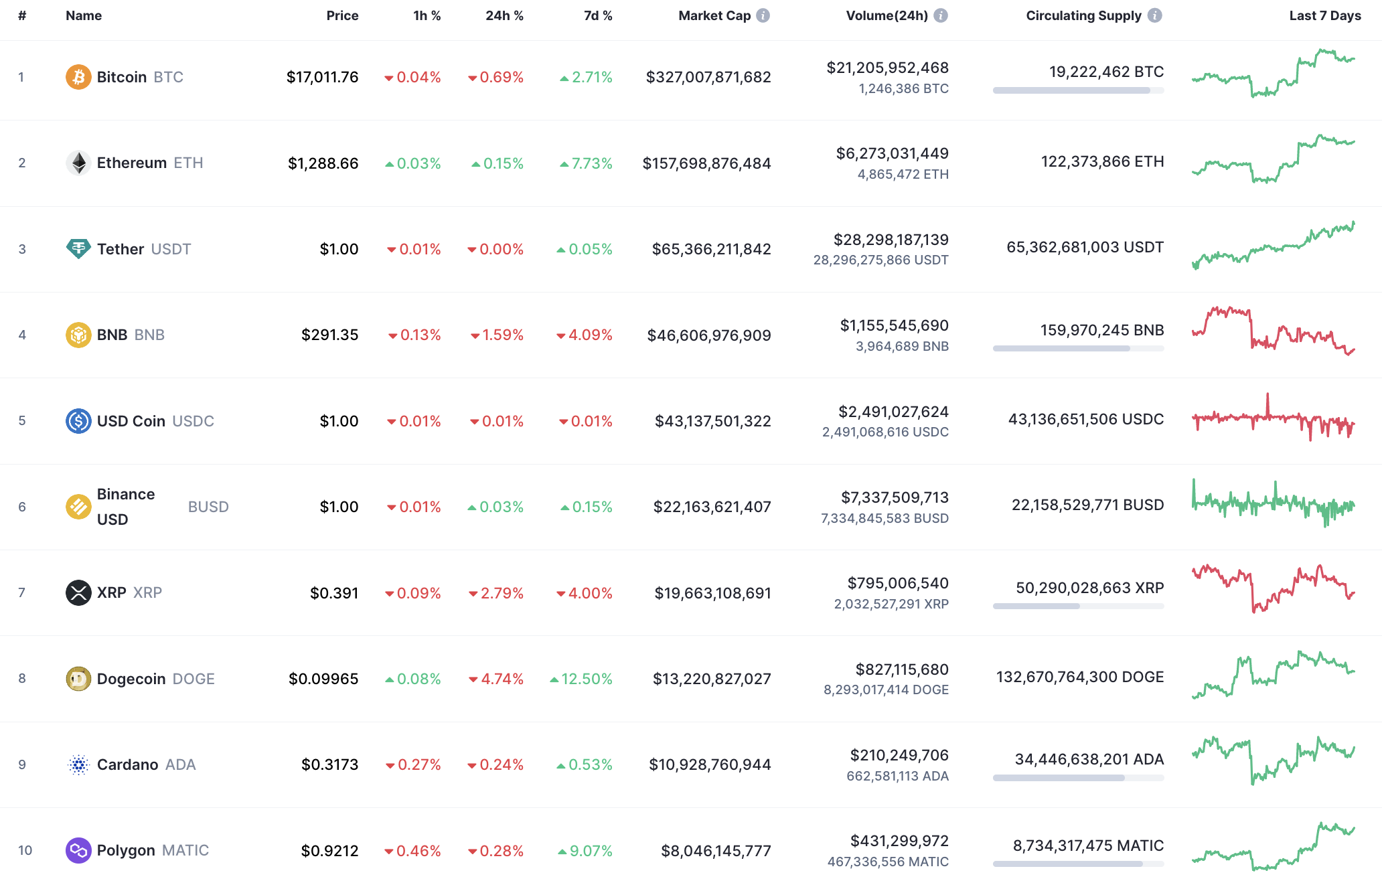
Task: Click the Dogecoin logo icon
Action: point(78,678)
